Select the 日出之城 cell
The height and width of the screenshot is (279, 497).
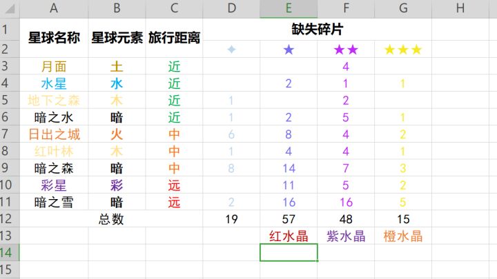[x=54, y=134]
